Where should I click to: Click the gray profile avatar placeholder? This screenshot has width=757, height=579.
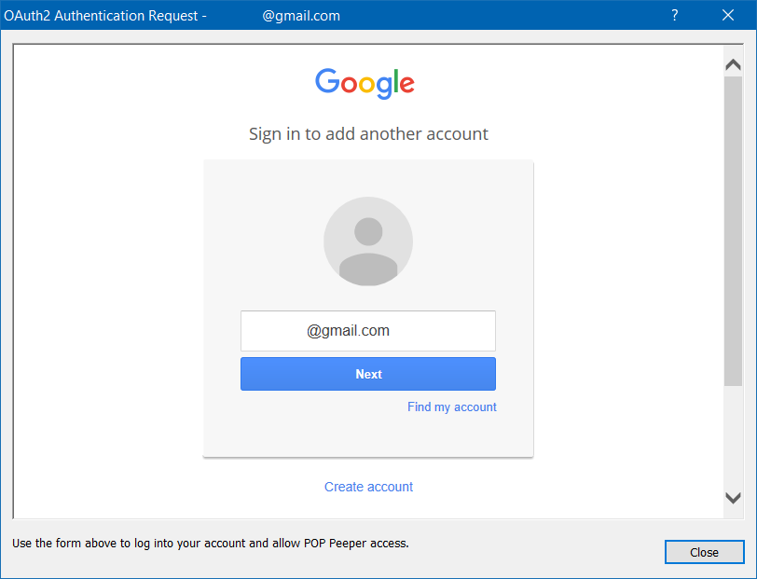pos(368,241)
